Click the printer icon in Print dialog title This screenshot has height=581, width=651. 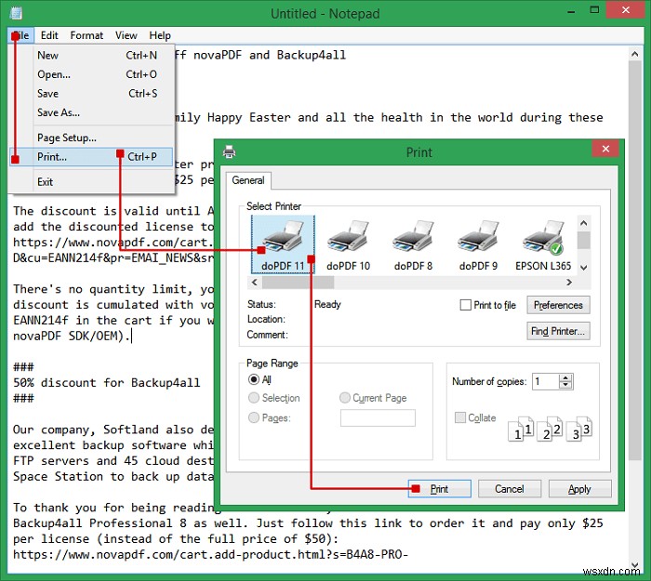(229, 152)
